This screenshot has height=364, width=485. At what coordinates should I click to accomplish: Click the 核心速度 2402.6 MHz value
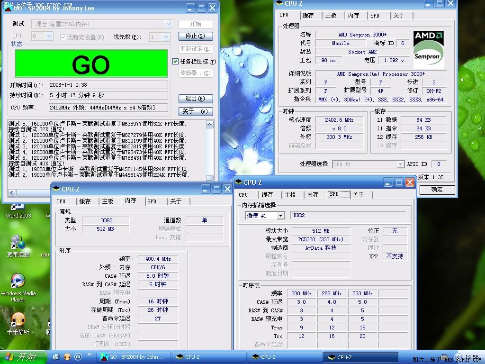339,120
